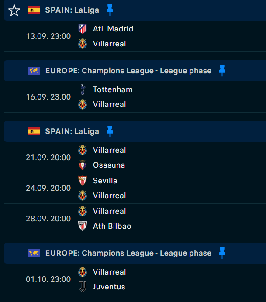Click the Sevilla club crest
The width and height of the screenshot is (266, 302).
pos(83,181)
